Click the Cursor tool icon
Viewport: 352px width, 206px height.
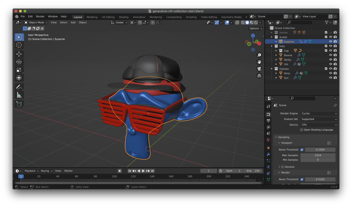click(x=19, y=45)
